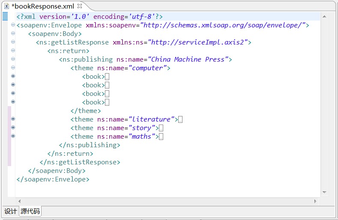Click folded placeholder after second book tag
Image resolution: width=338 pixels, height=220 pixels.
[107, 85]
